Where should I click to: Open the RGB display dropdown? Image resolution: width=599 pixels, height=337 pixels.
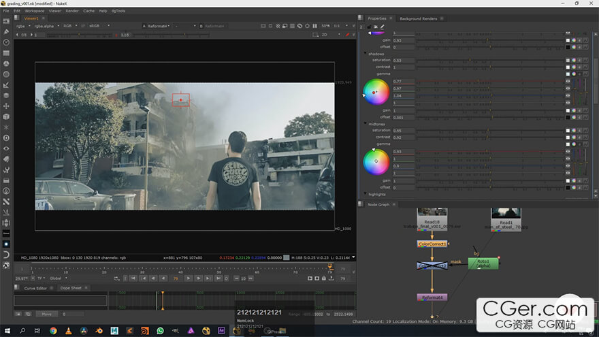[x=70, y=26]
